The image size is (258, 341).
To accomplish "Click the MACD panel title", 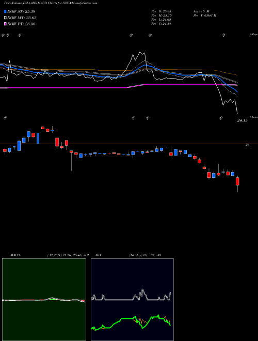I will coord(15,255).
